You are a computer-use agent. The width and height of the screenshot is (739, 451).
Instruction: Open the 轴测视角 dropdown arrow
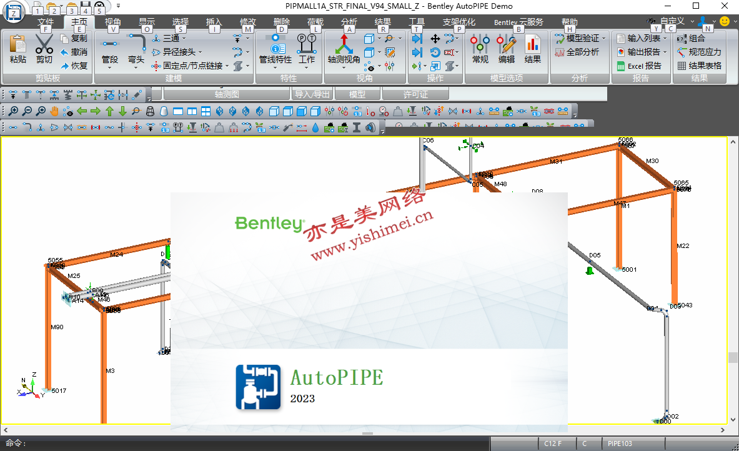click(344, 68)
